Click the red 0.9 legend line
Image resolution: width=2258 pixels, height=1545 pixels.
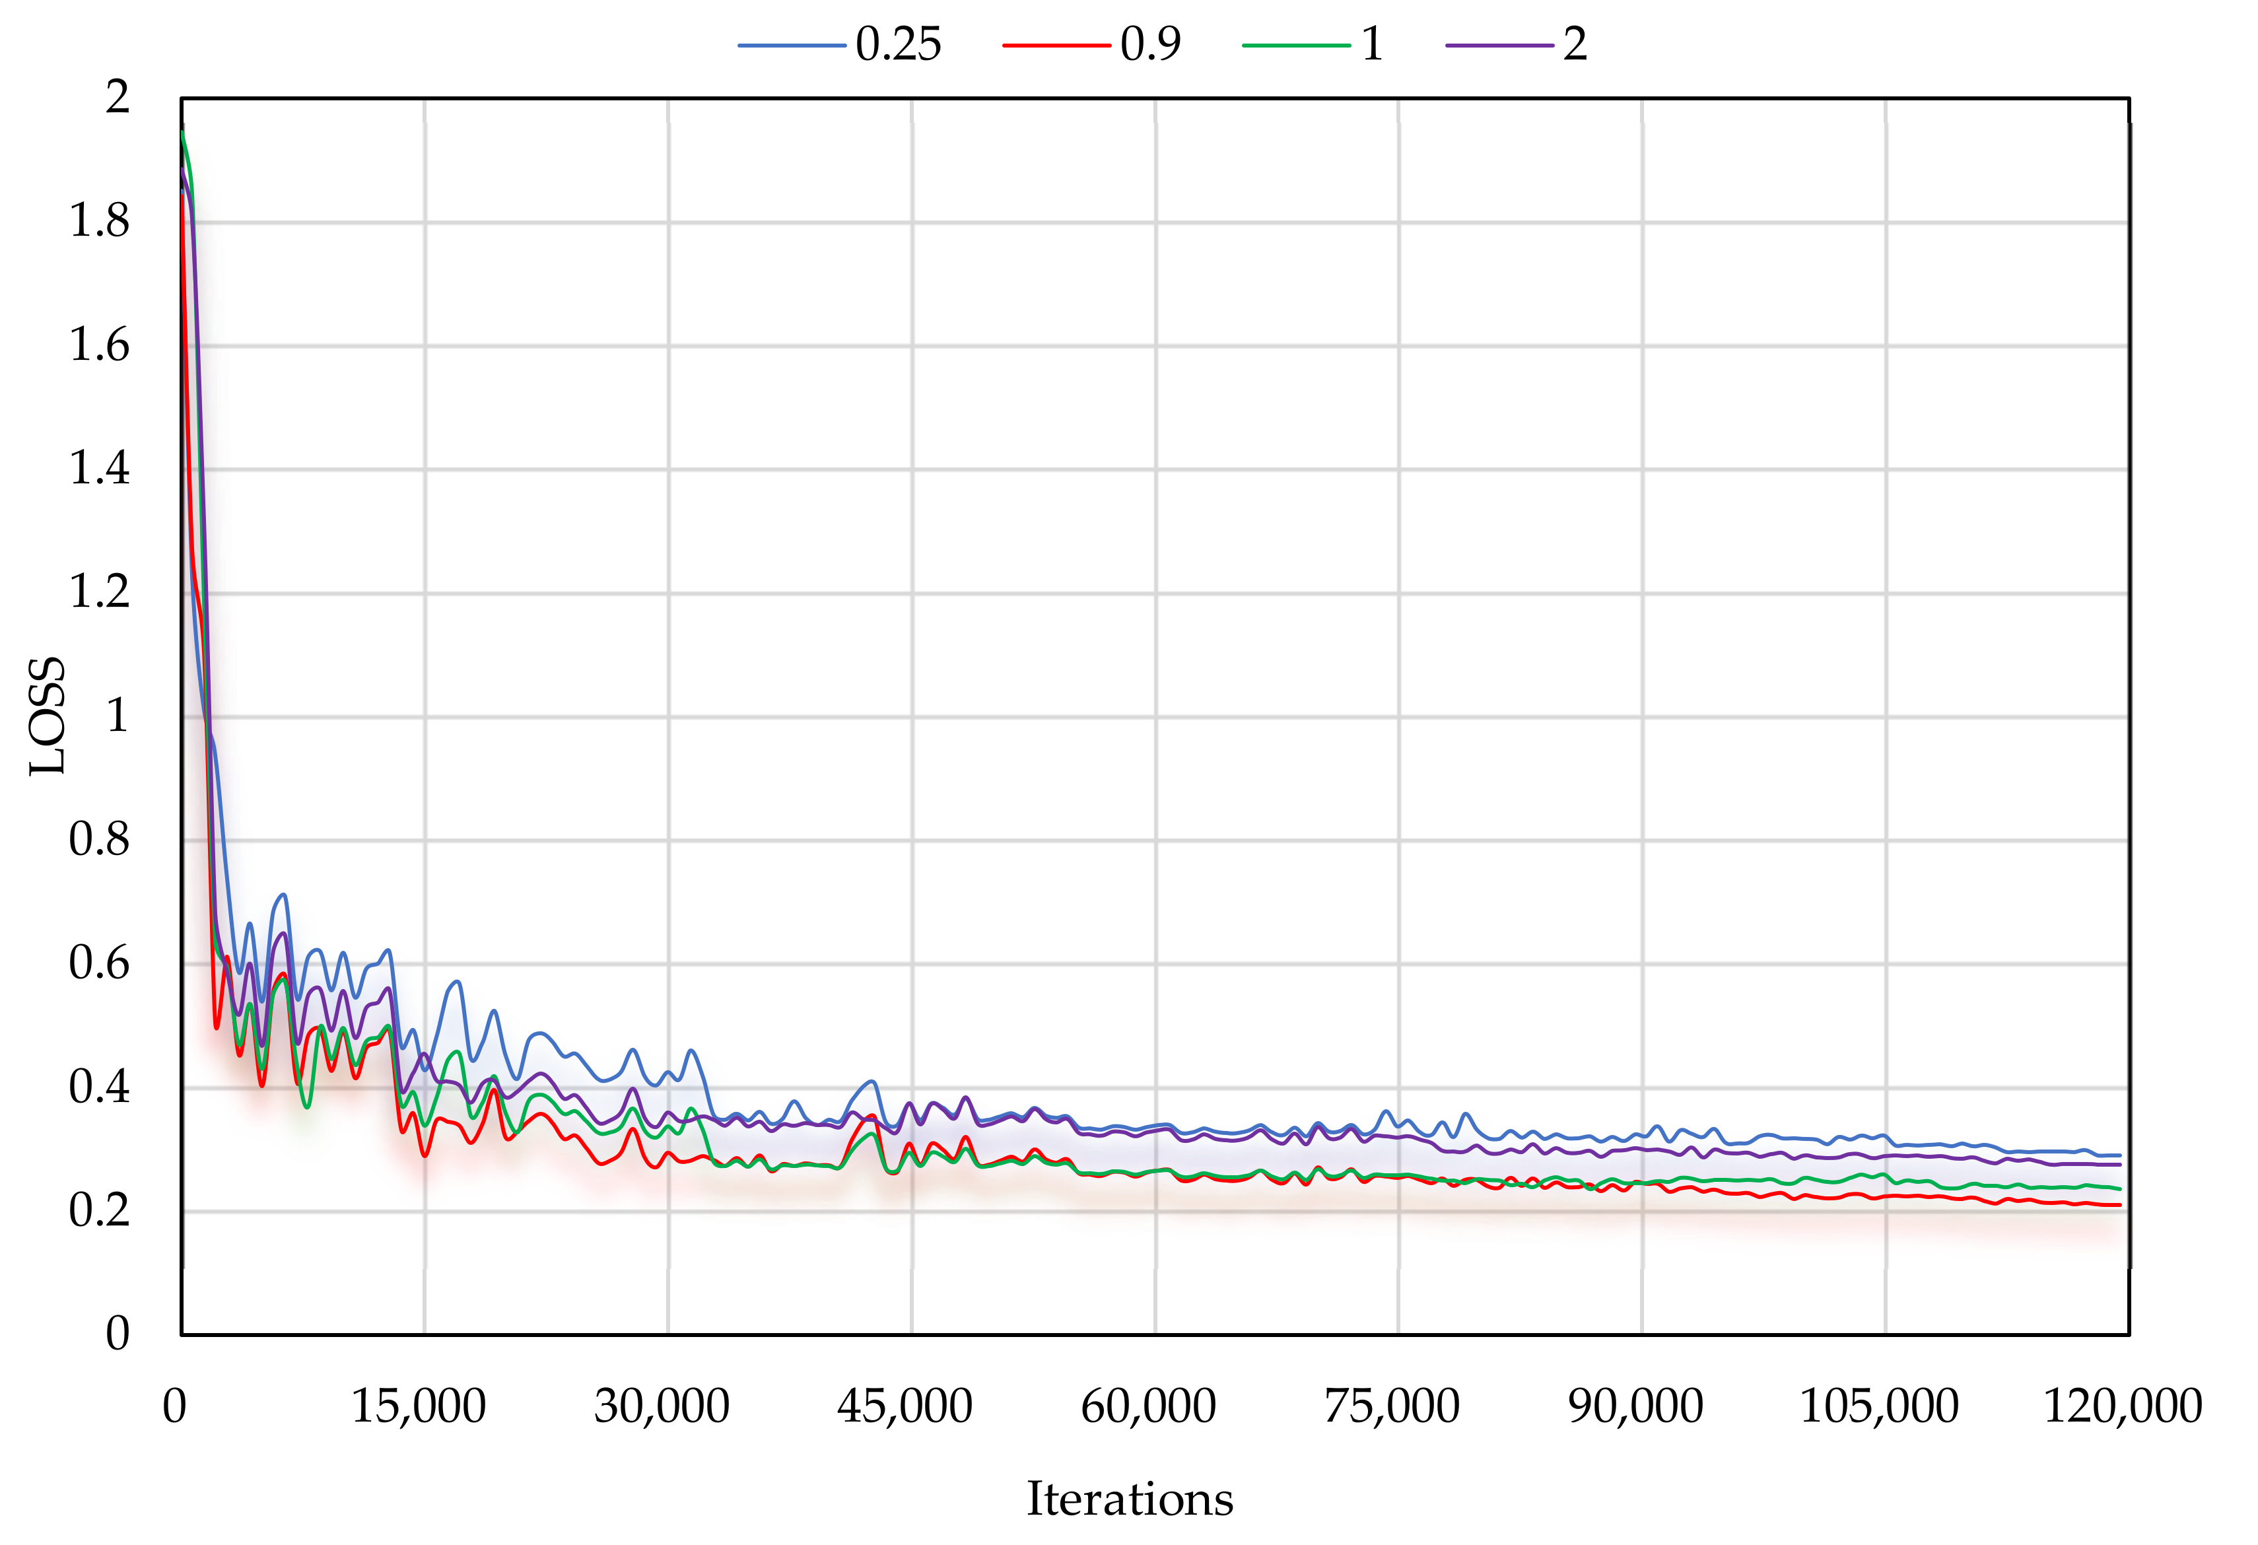click(1056, 45)
